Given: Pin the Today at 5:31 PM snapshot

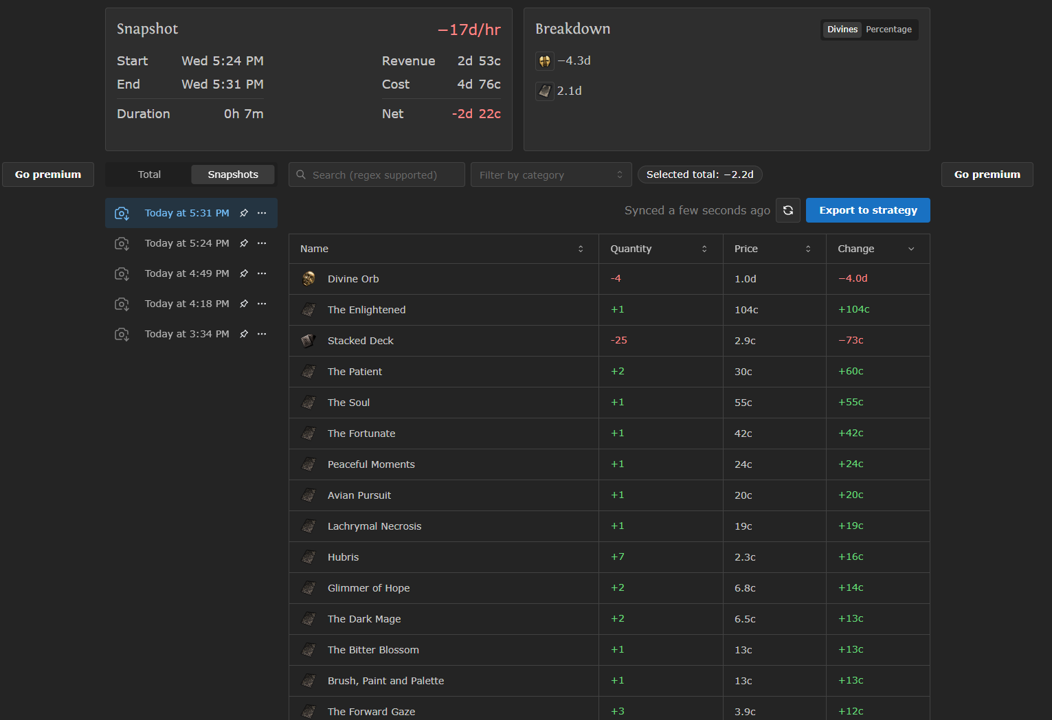Looking at the screenshot, I should tap(244, 213).
